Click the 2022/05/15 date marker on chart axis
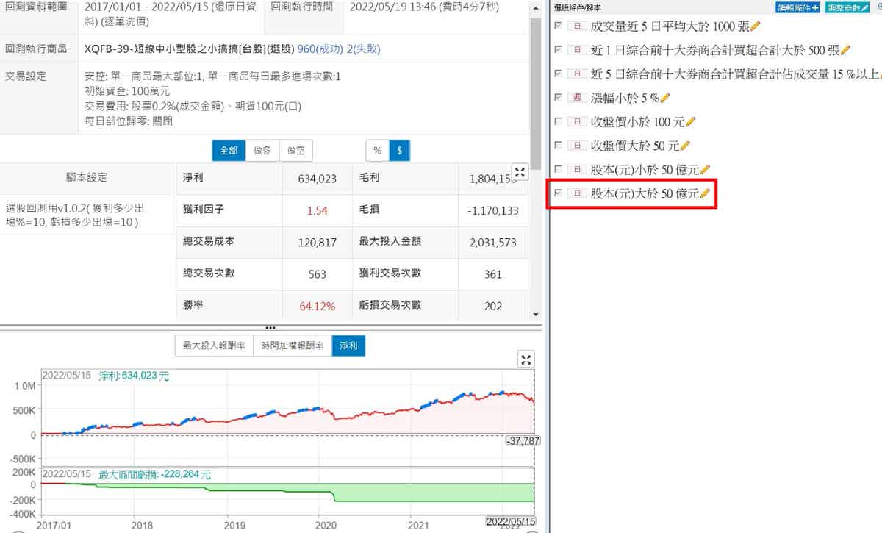The height and width of the screenshot is (533, 882). (509, 521)
